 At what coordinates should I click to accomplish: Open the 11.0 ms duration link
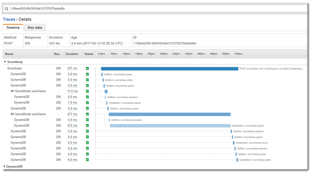tap(73, 91)
